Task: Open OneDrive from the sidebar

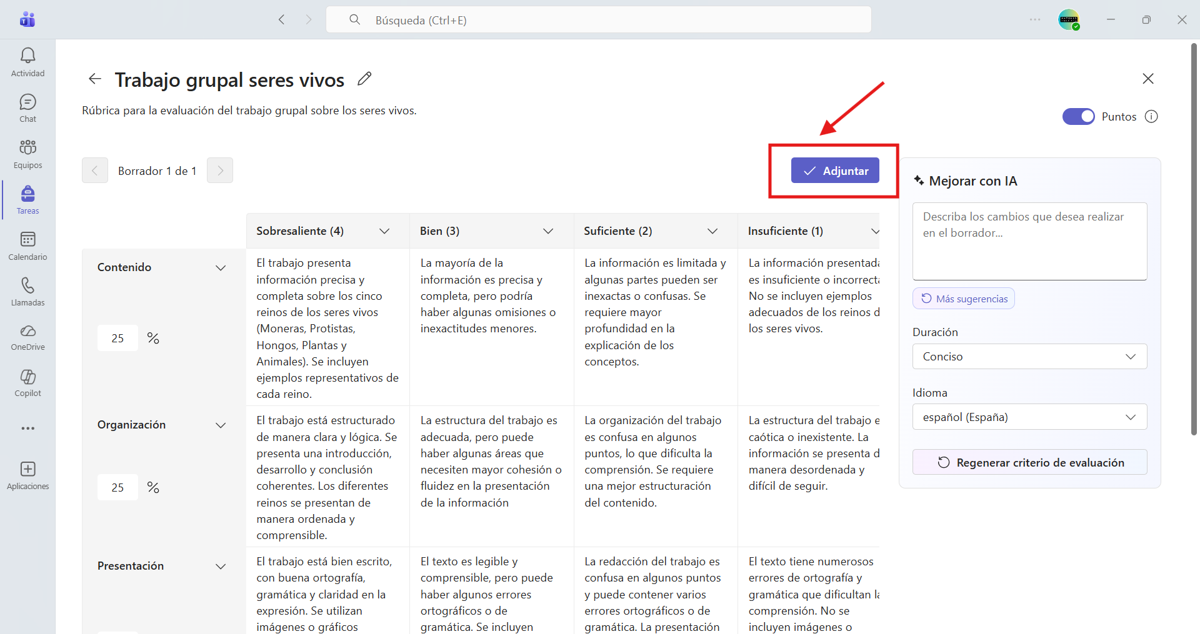Action: [27, 337]
